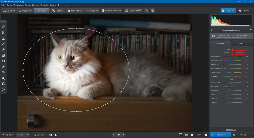Zoom out with the minus icon
254x138 pixels.
(x=192, y=135)
